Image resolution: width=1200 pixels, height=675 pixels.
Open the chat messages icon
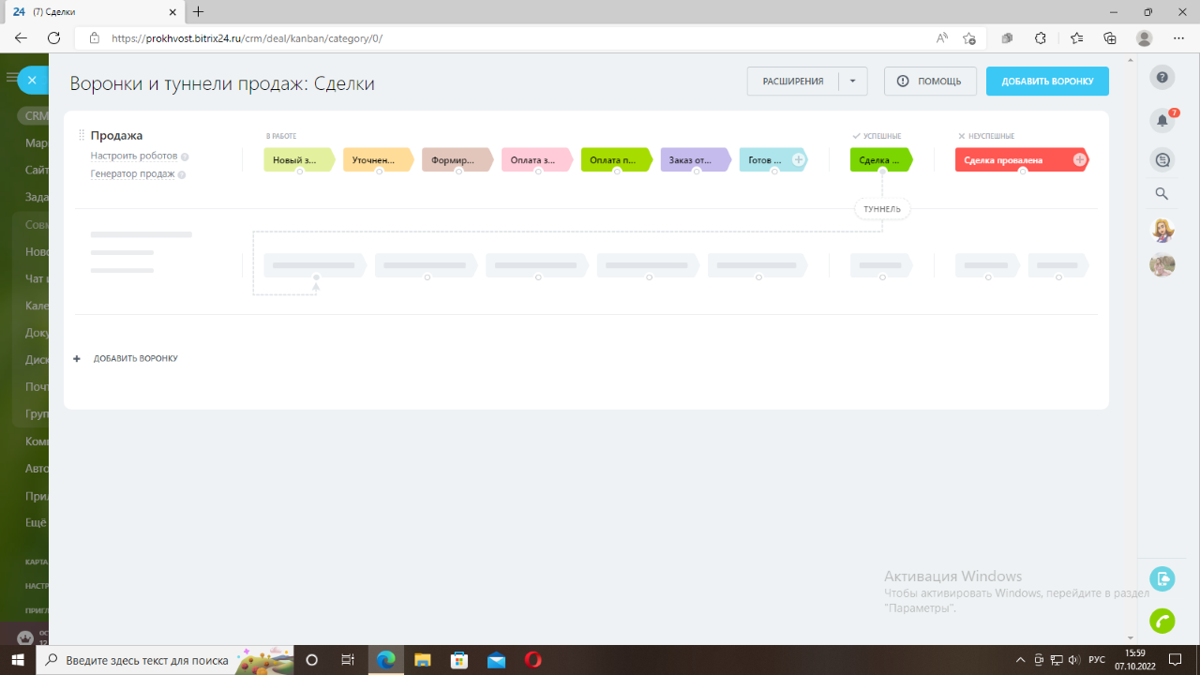1162,160
